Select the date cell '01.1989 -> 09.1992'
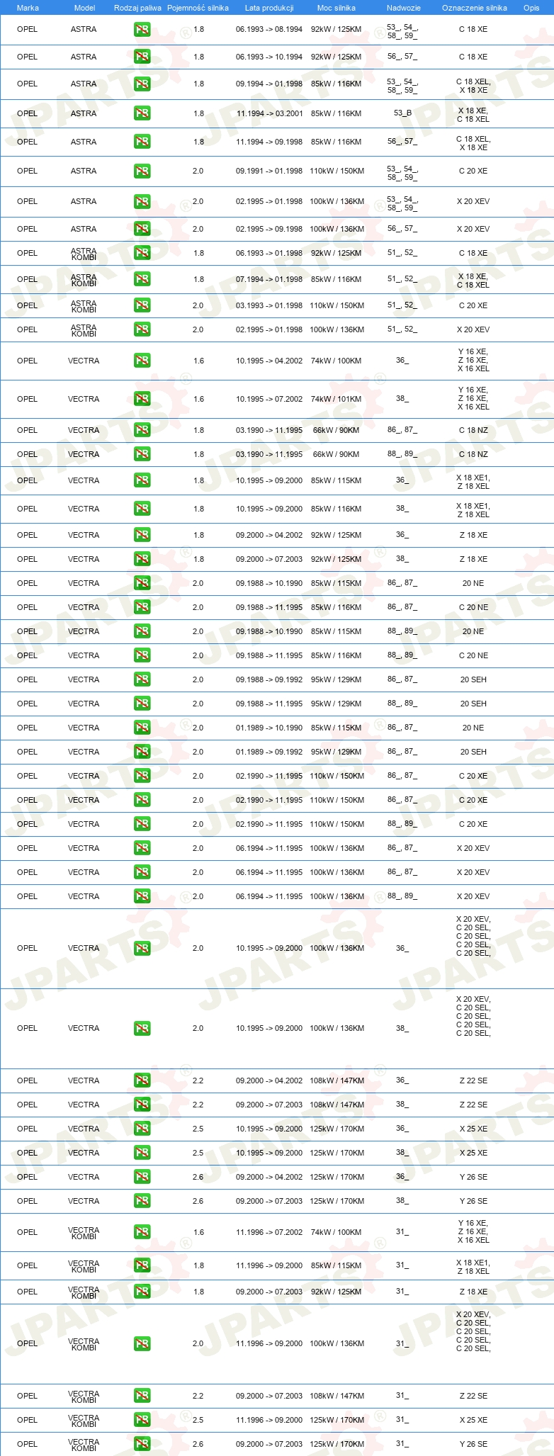The width and height of the screenshot is (554, 1456). pos(269,752)
